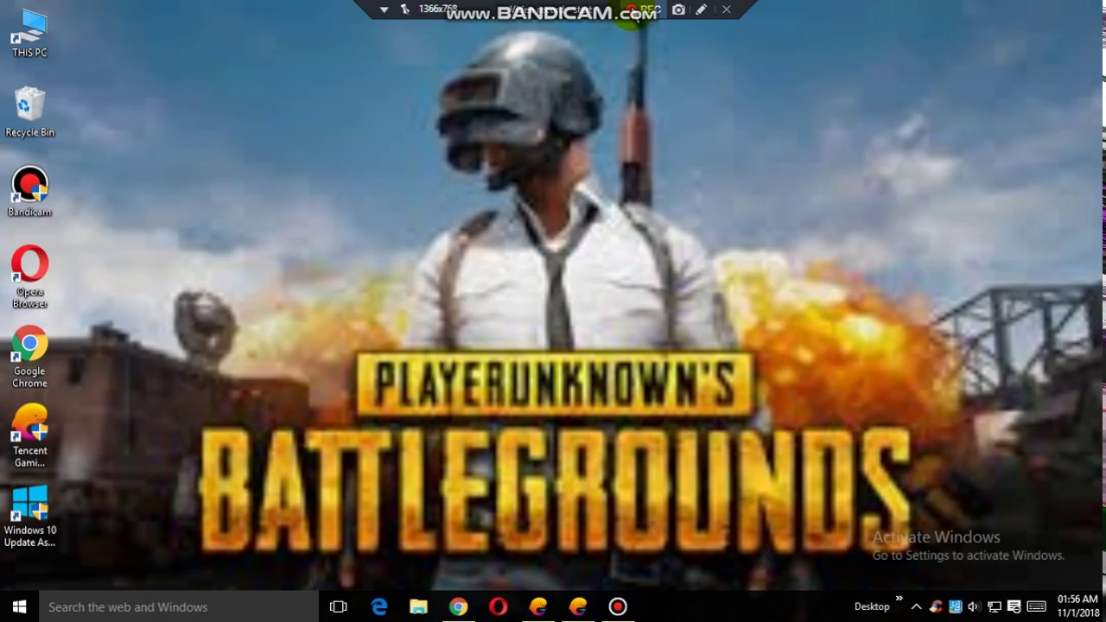Open the clock and date 01:56 AM
Screen dimensions: 1106x622
(x=1077, y=606)
